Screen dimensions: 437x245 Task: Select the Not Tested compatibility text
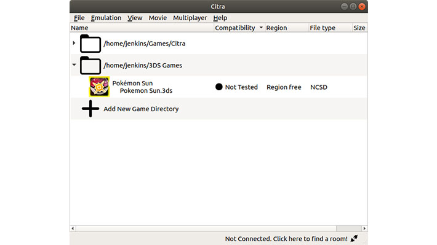241,87
